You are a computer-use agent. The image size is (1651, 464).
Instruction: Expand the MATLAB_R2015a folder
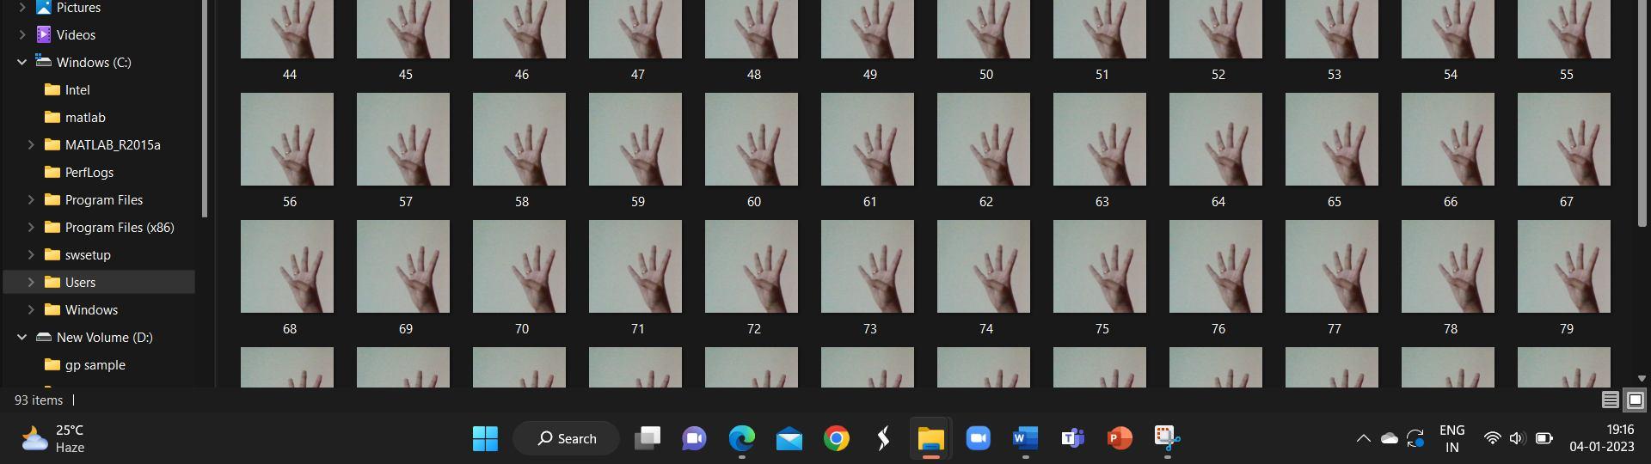click(x=31, y=145)
